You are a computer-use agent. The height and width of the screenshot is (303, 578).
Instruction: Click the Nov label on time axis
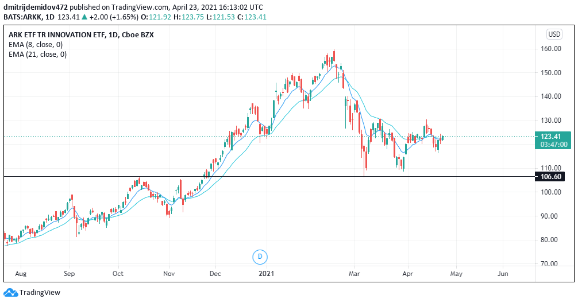(x=169, y=274)
